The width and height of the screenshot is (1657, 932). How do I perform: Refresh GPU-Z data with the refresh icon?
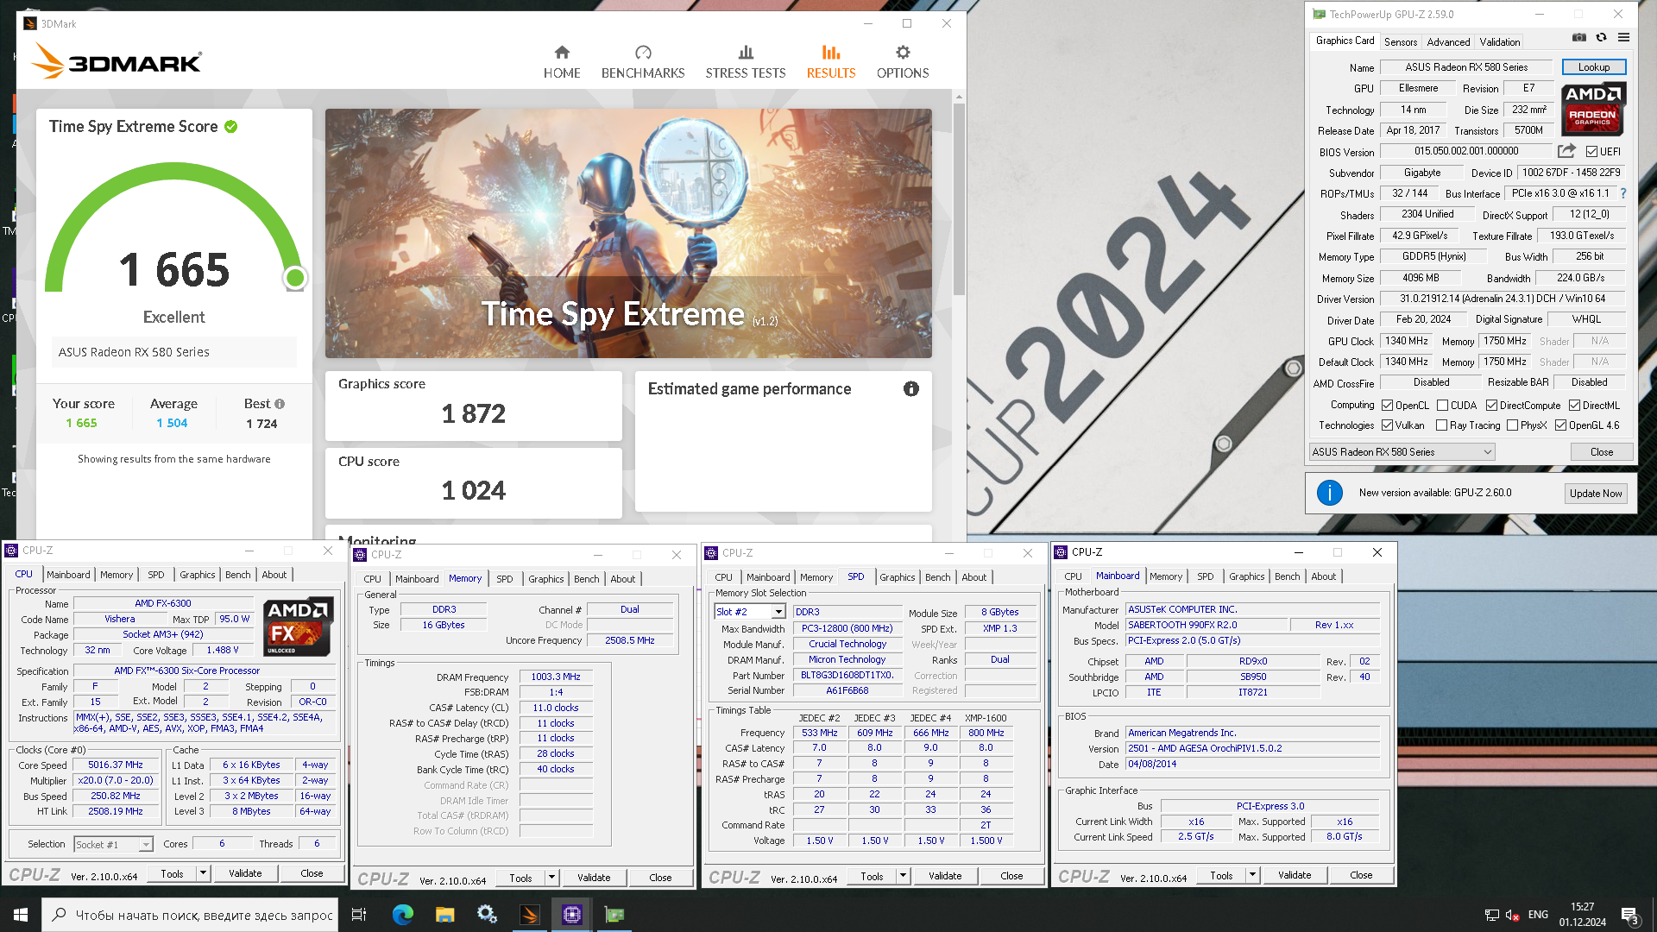pyautogui.click(x=1601, y=37)
